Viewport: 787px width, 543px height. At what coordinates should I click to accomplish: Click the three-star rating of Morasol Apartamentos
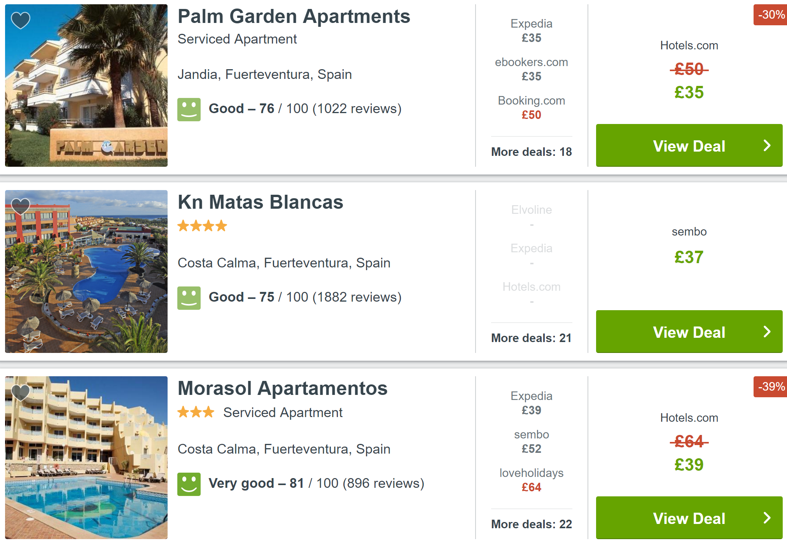click(x=196, y=412)
